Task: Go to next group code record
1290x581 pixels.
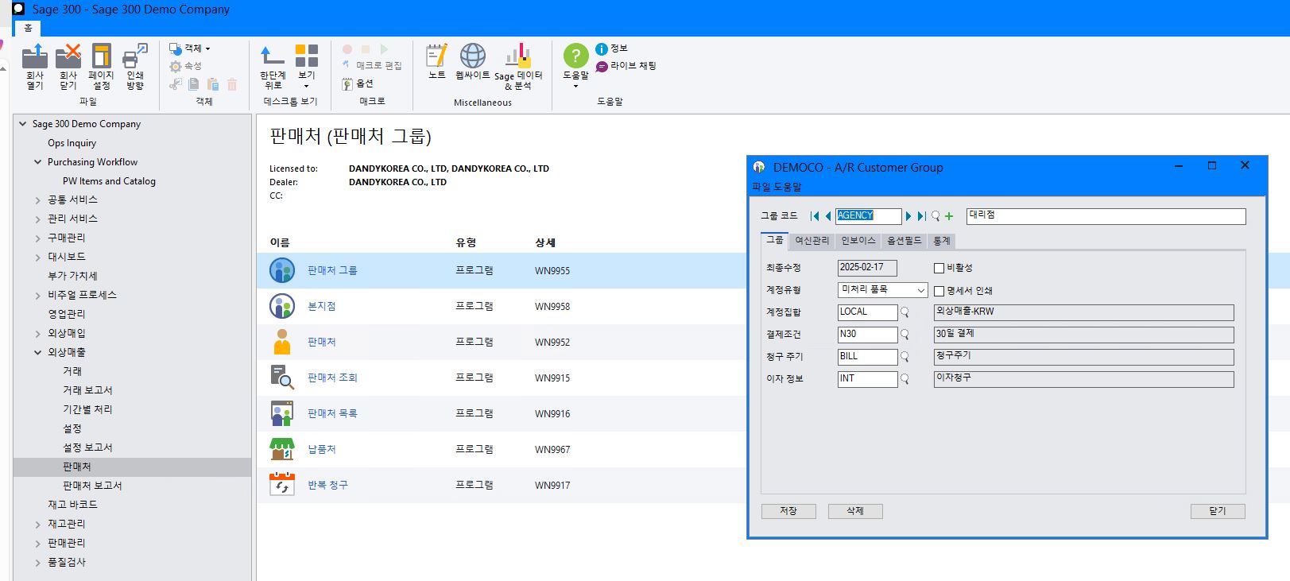Action: 908,216
